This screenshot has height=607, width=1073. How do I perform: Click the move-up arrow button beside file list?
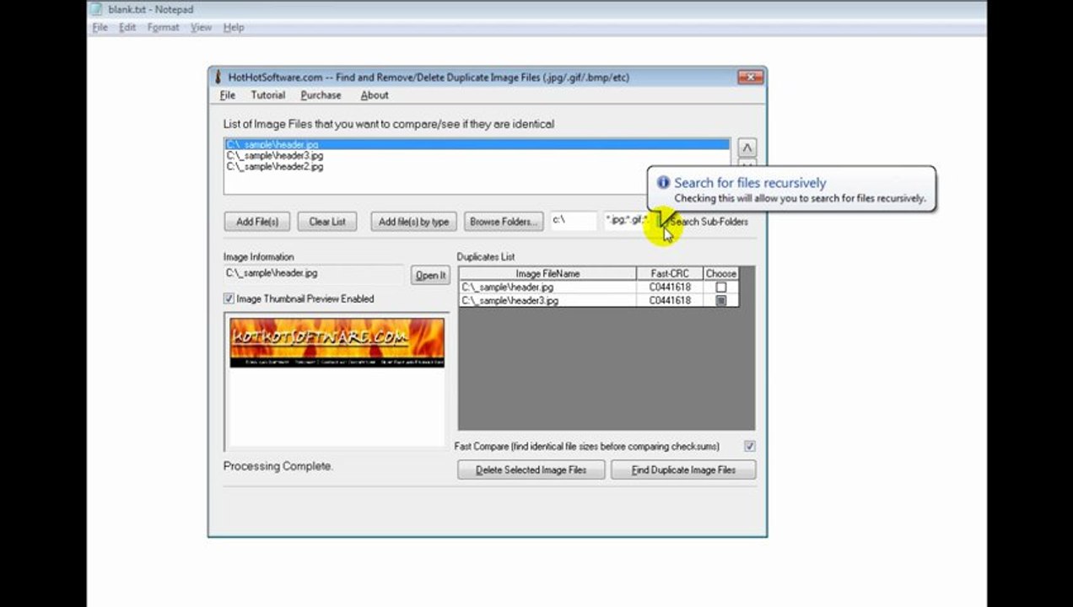[x=747, y=148]
